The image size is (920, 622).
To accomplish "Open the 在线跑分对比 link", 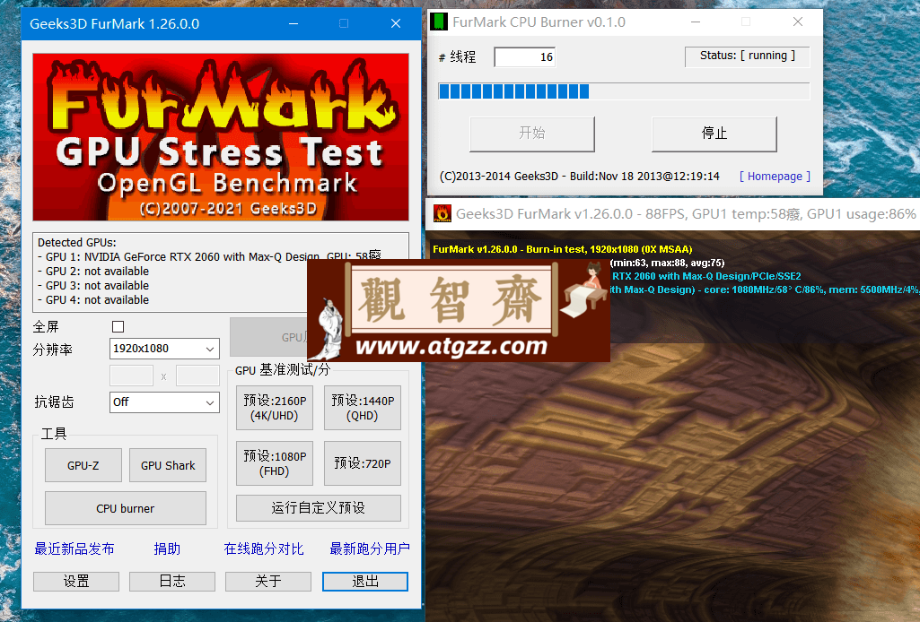I will coord(264,549).
